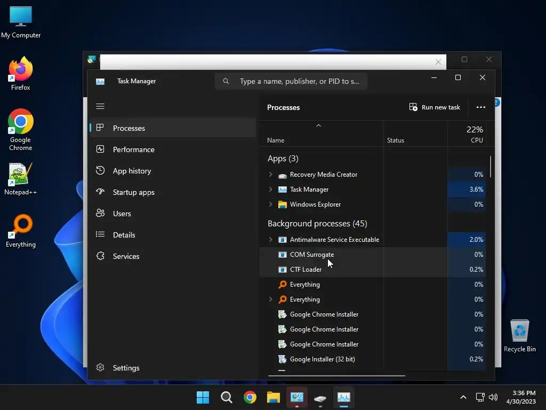This screenshot has height=410, width=546.
Task: Click Run new task button
Action: (435, 107)
